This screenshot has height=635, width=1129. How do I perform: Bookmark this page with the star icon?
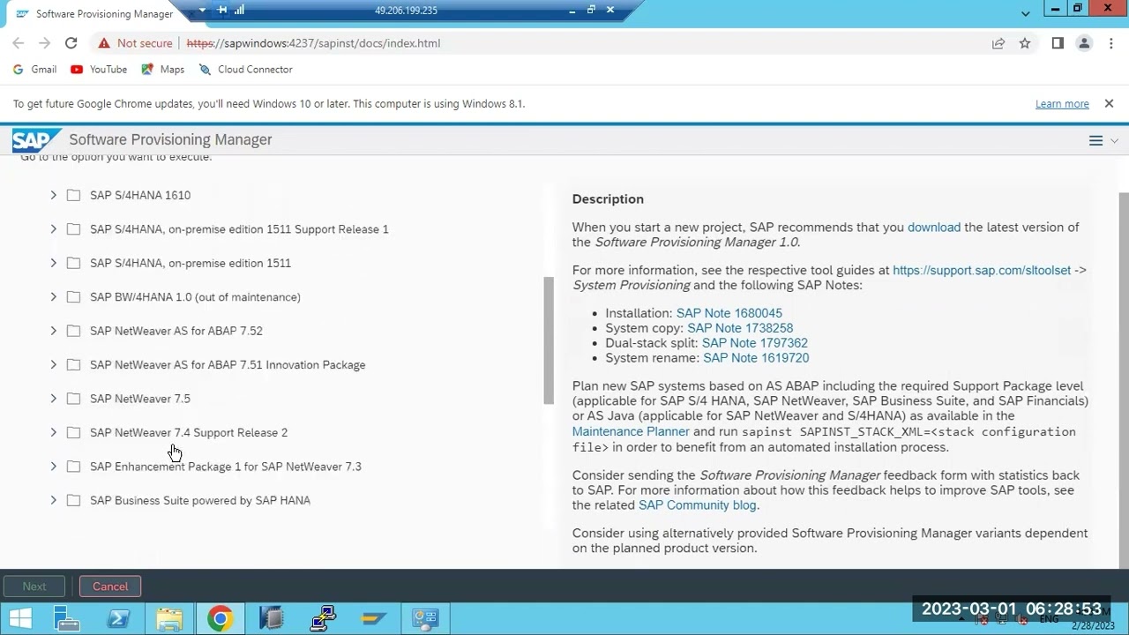point(1025,43)
